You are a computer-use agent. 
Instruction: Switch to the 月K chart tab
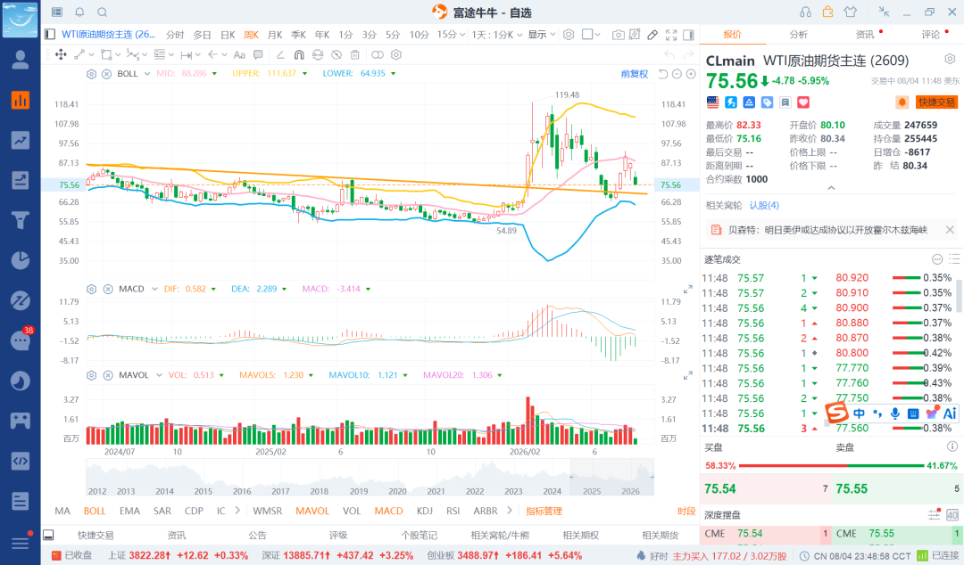click(x=275, y=35)
